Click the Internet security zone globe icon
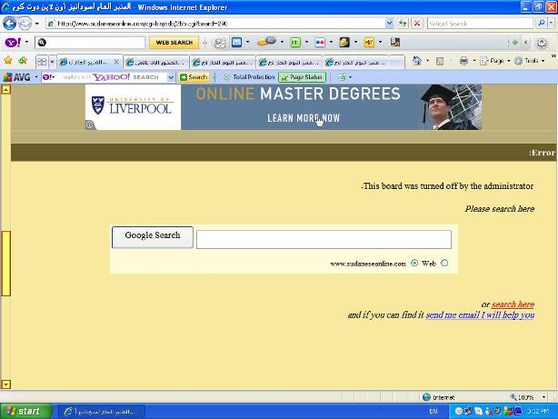 tap(426, 397)
